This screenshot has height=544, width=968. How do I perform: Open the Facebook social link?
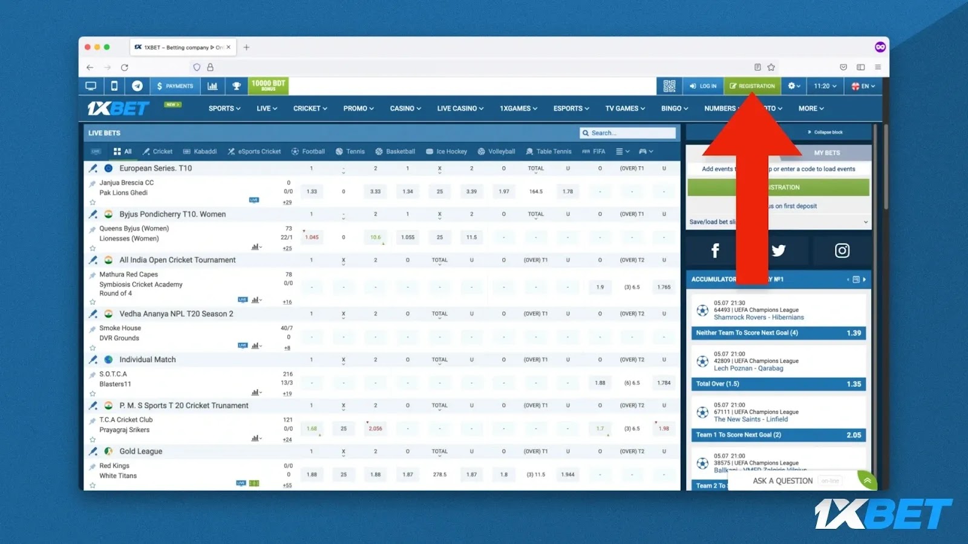pos(715,251)
